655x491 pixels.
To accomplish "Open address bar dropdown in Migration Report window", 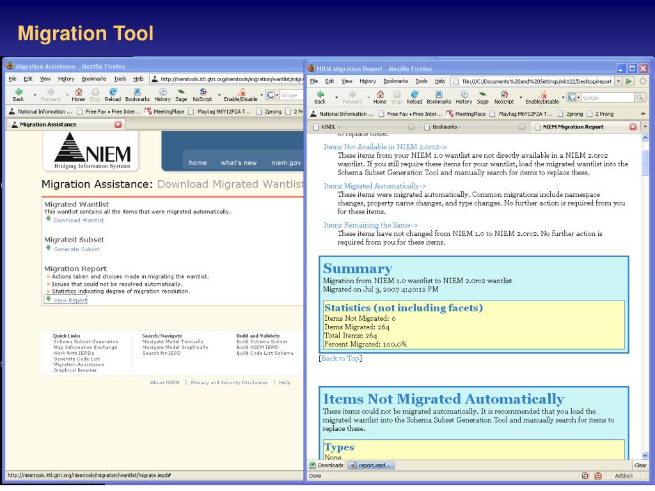I will (x=619, y=81).
